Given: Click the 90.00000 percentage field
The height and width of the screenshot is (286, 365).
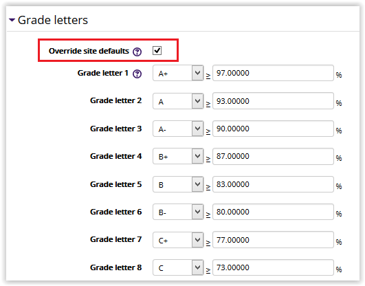Looking at the screenshot, I should coord(274,129).
